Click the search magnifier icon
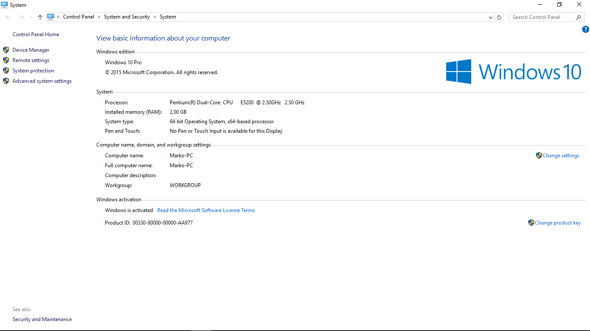 [x=579, y=17]
